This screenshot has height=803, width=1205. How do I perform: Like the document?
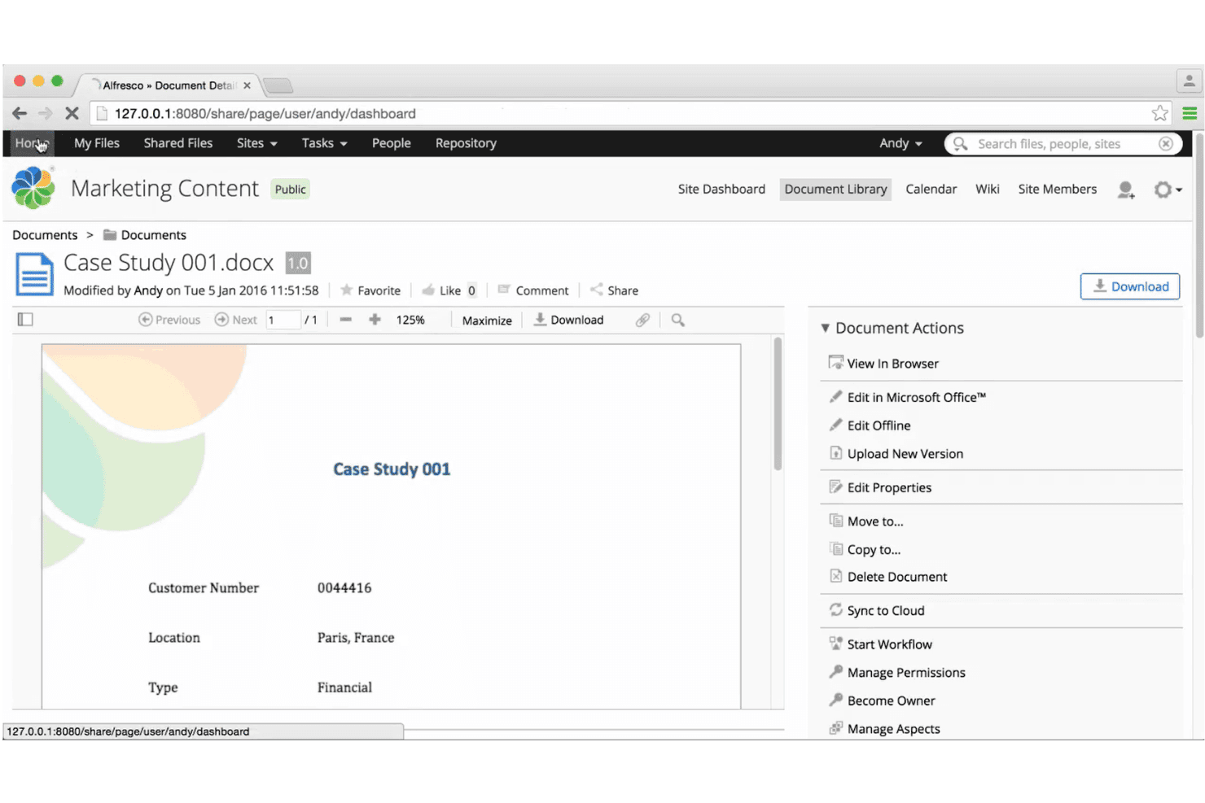pyautogui.click(x=440, y=290)
